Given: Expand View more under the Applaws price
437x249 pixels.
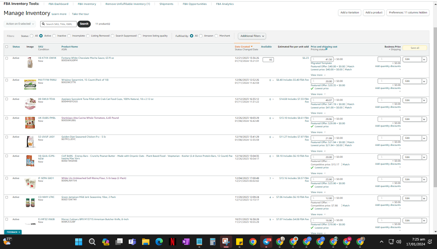Looking at the screenshot, I should (x=318, y=113).
